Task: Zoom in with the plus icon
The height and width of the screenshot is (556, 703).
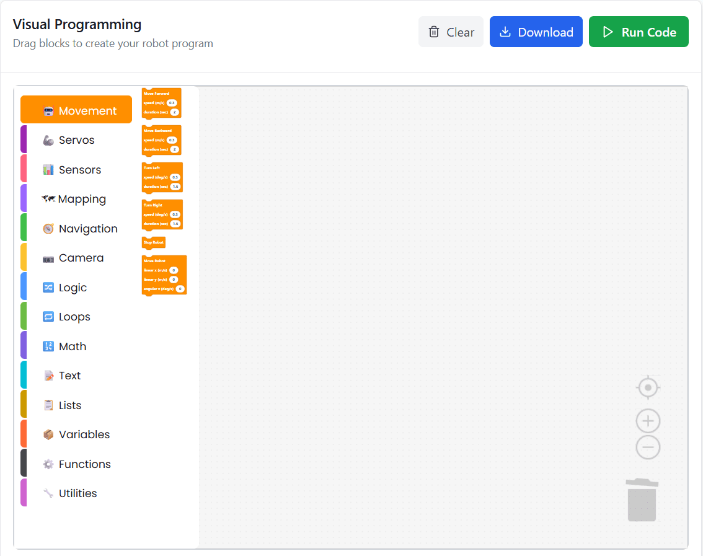Action: [648, 421]
